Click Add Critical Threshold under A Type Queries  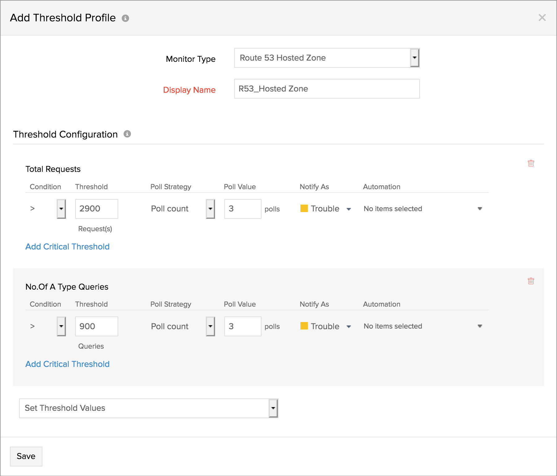click(67, 364)
